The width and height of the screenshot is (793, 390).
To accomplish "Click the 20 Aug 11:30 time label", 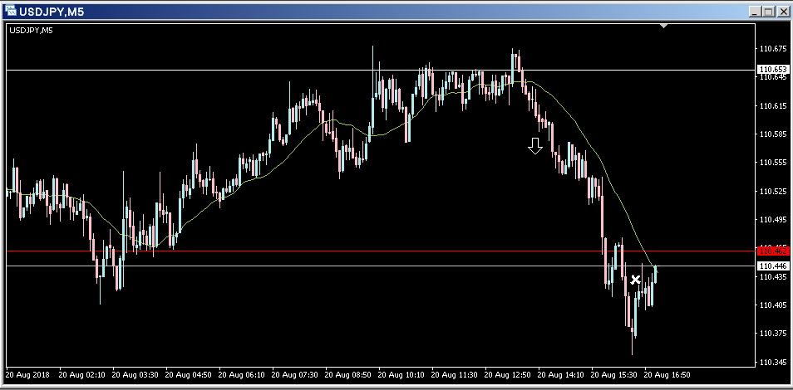I will pos(454,375).
